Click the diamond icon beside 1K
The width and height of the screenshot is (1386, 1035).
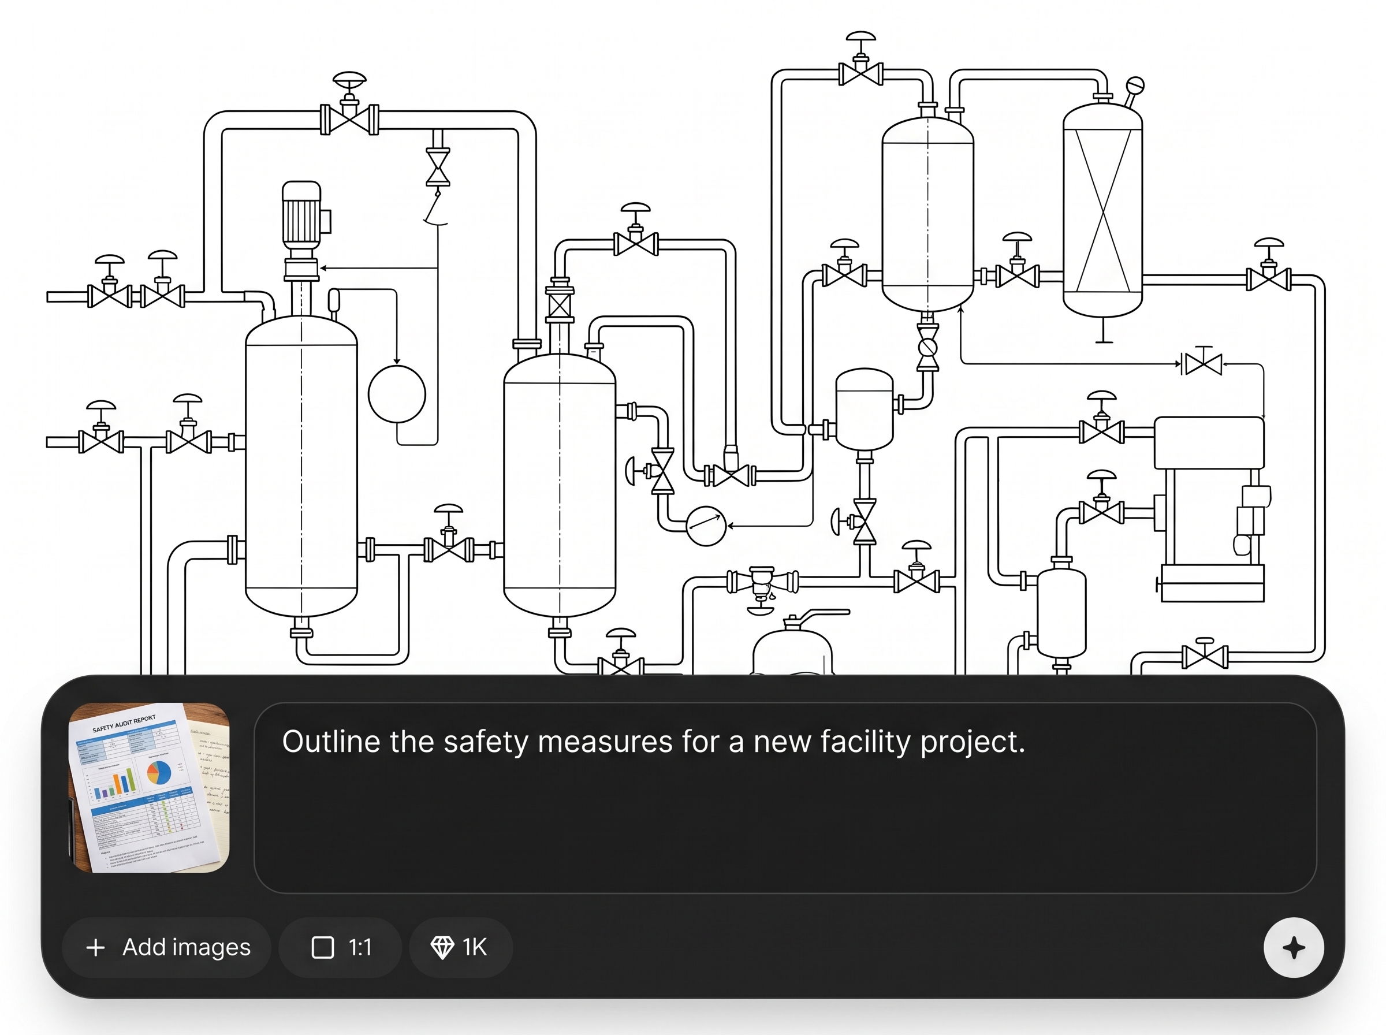point(442,947)
